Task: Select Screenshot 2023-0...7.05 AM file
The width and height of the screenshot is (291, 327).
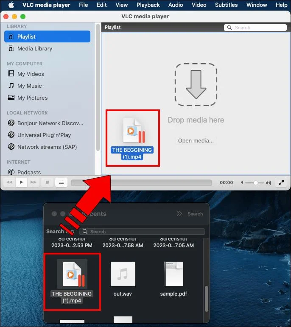Action: (173, 243)
